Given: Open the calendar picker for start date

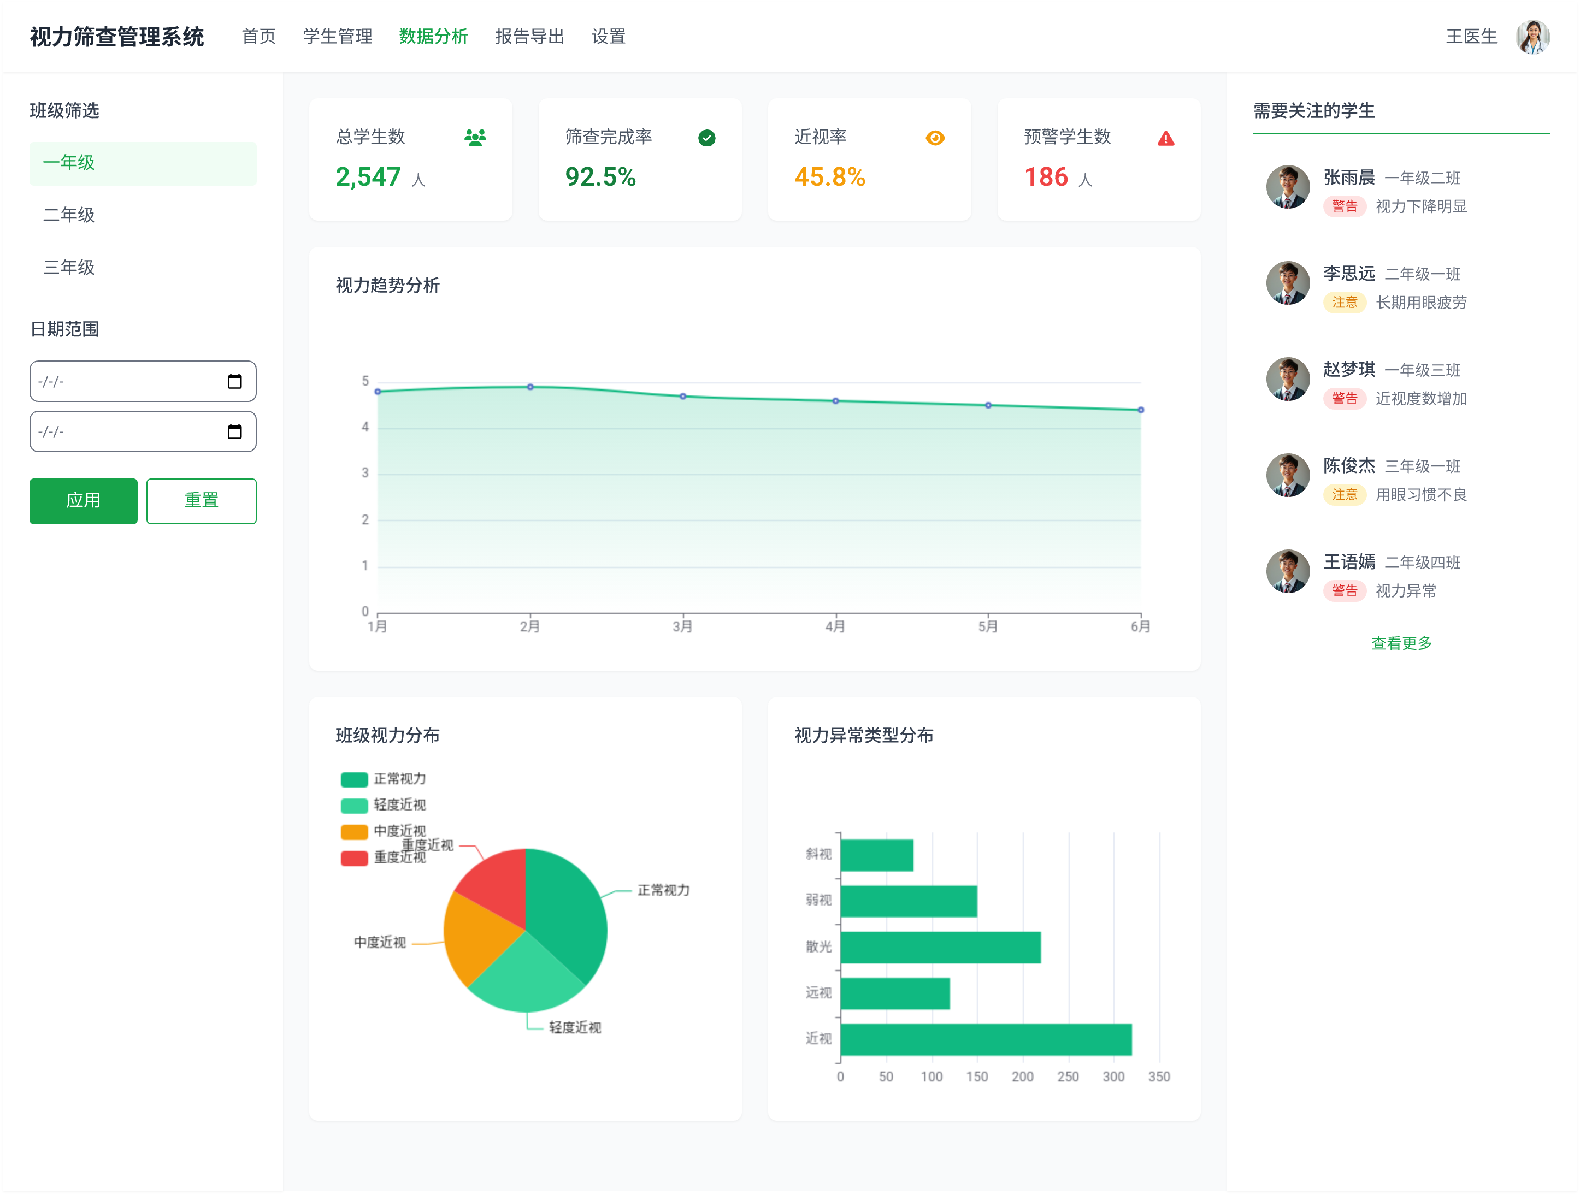Looking at the screenshot, I should [x=235, y=381].
